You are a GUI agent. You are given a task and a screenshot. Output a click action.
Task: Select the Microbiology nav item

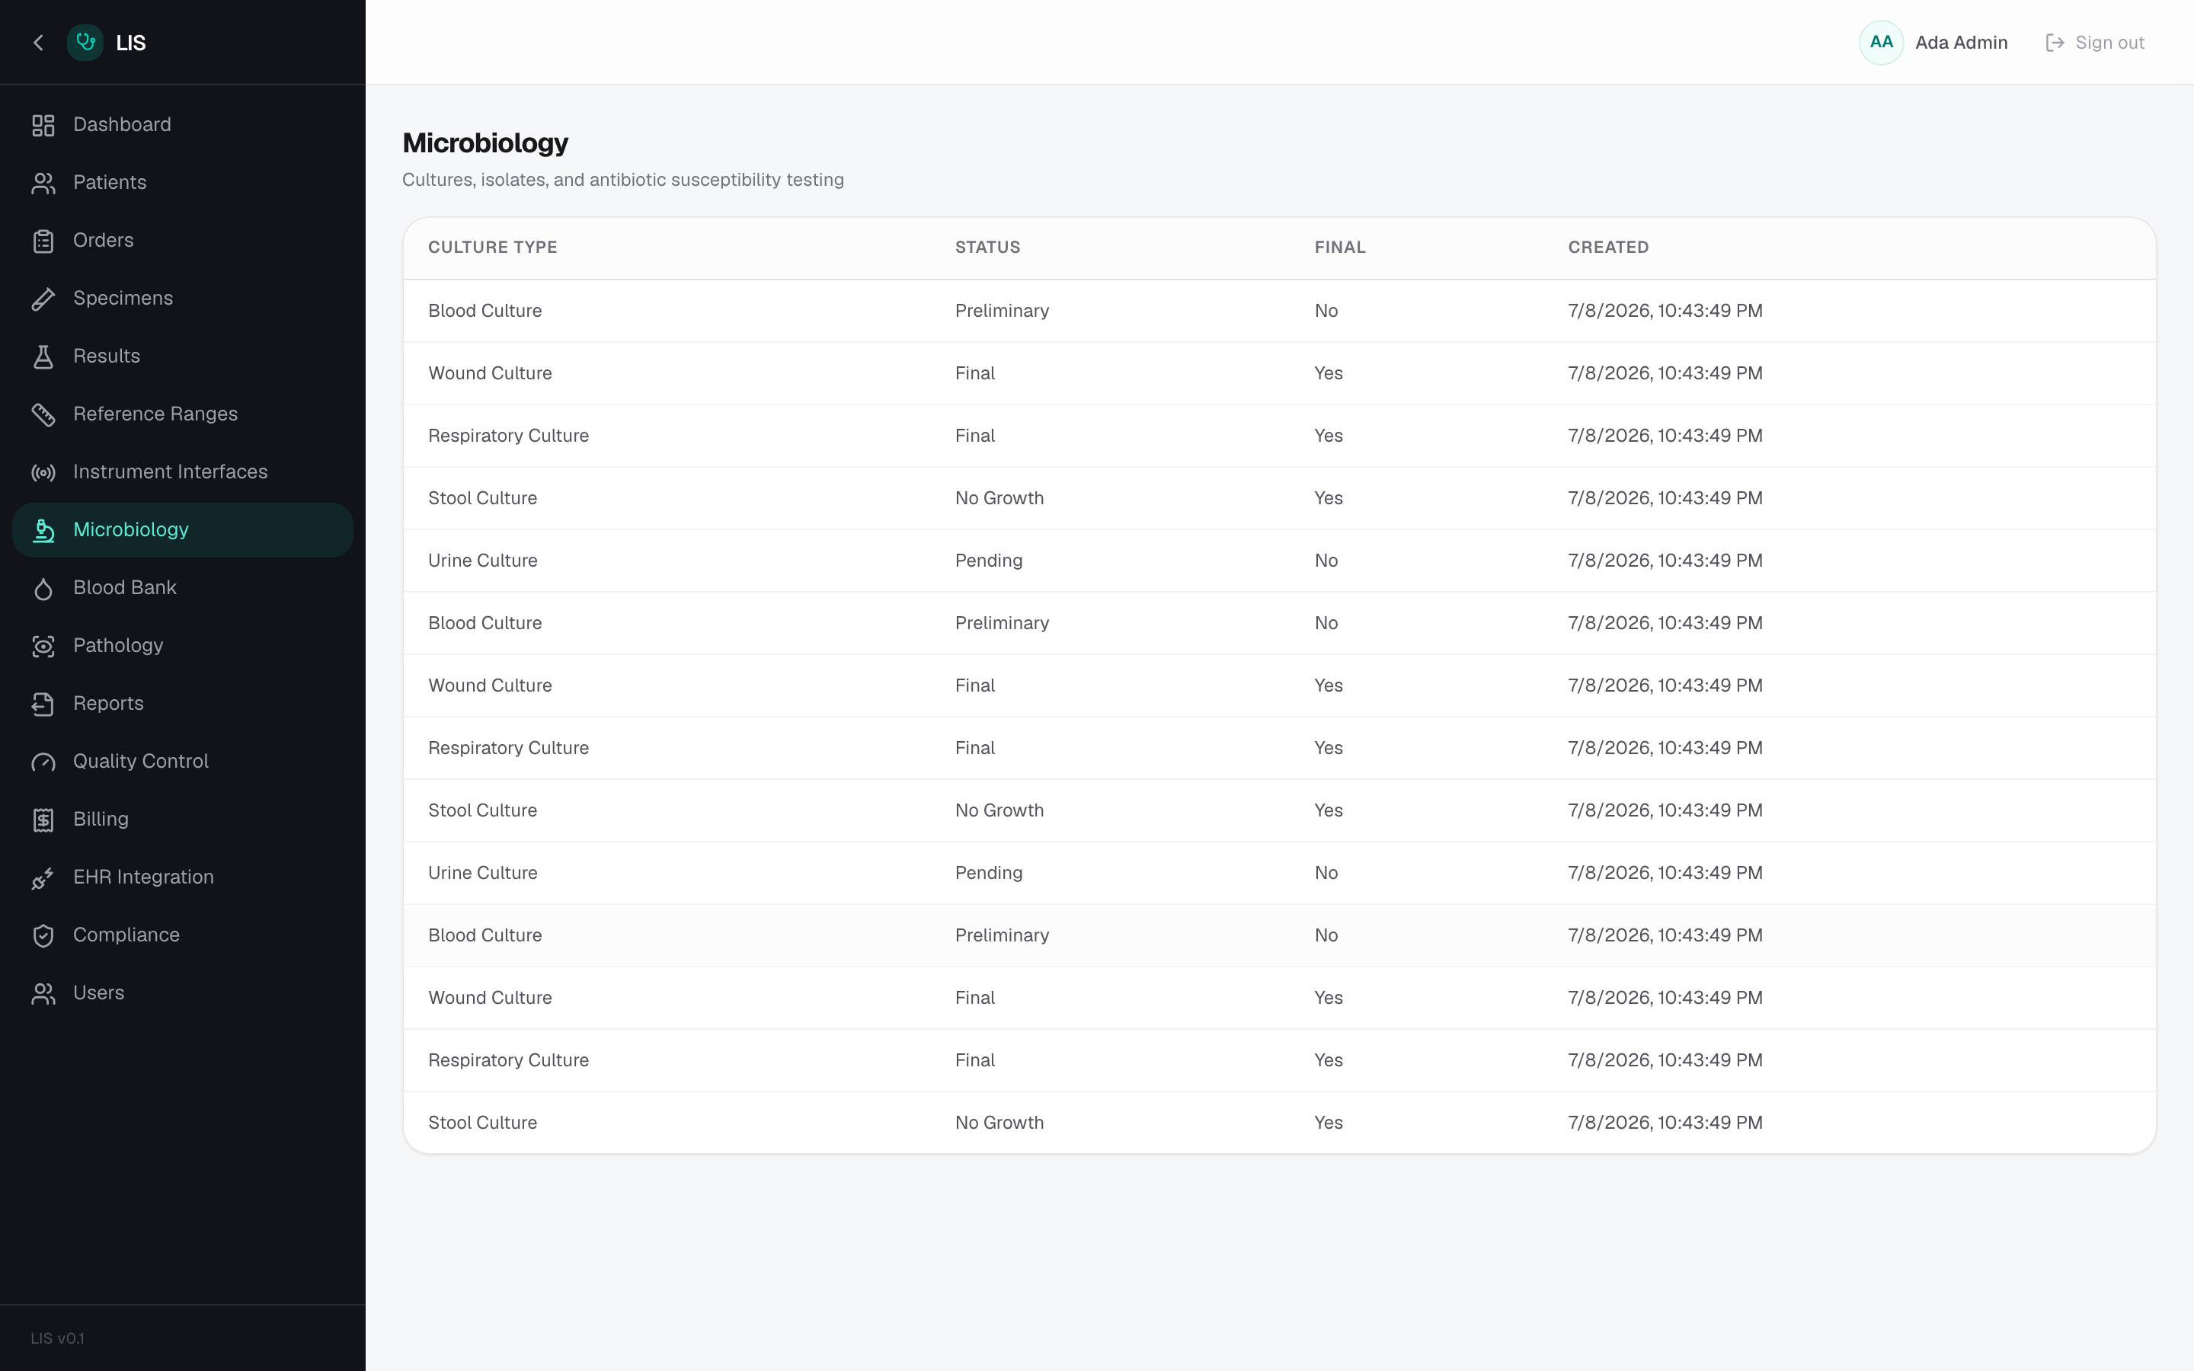pos(182,530)
